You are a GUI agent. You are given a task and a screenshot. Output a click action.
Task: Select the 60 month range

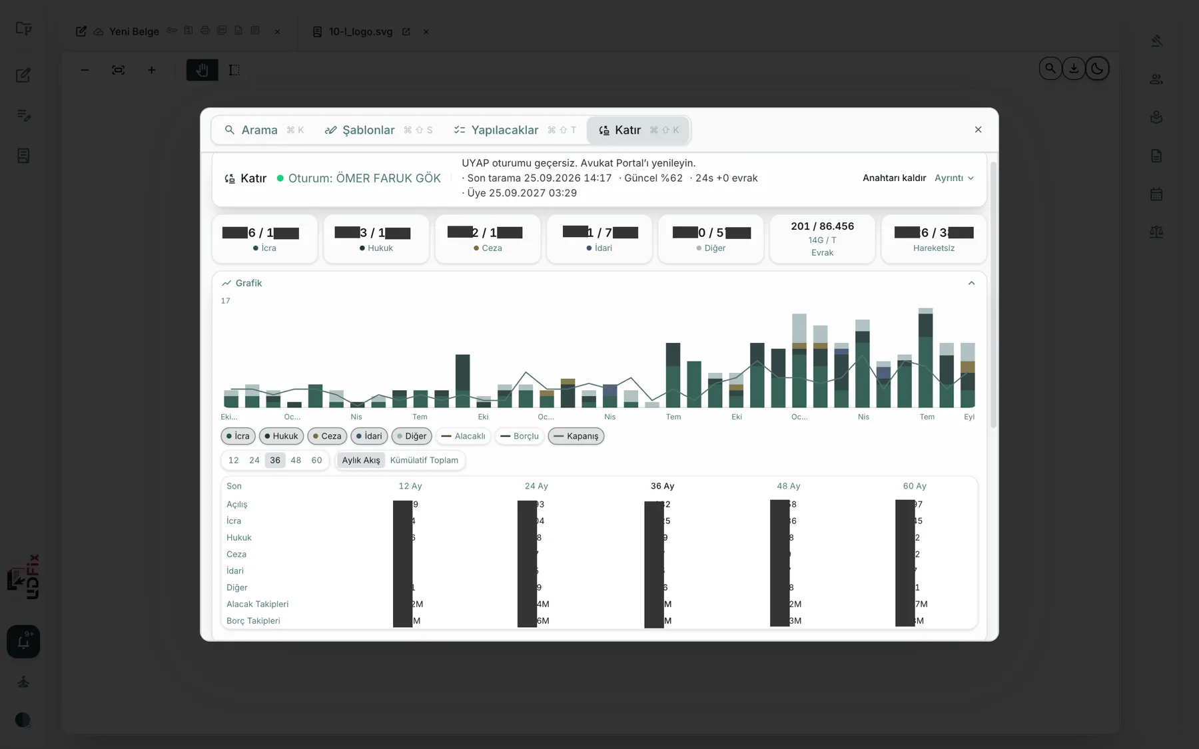click(316, 460)
